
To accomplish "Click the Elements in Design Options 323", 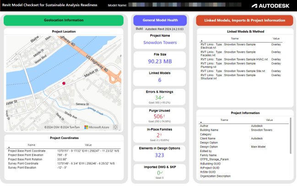I will (160, 155).
